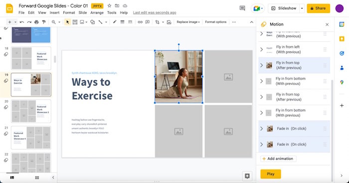Click the Google Slides home logo
Image resolution: width=349 pixels, height=183 pixels.
pos(9,8)
